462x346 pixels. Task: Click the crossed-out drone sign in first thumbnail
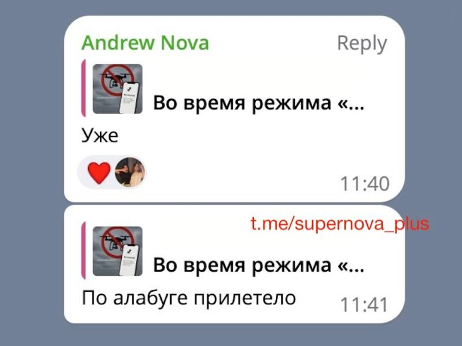click(x=115, y=80)
